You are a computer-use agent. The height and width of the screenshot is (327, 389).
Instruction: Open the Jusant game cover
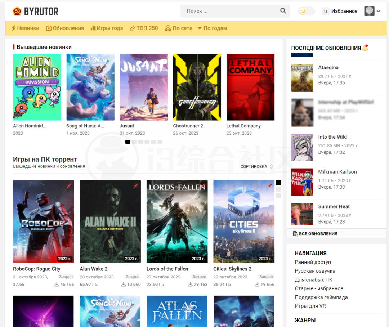point(144,87)
